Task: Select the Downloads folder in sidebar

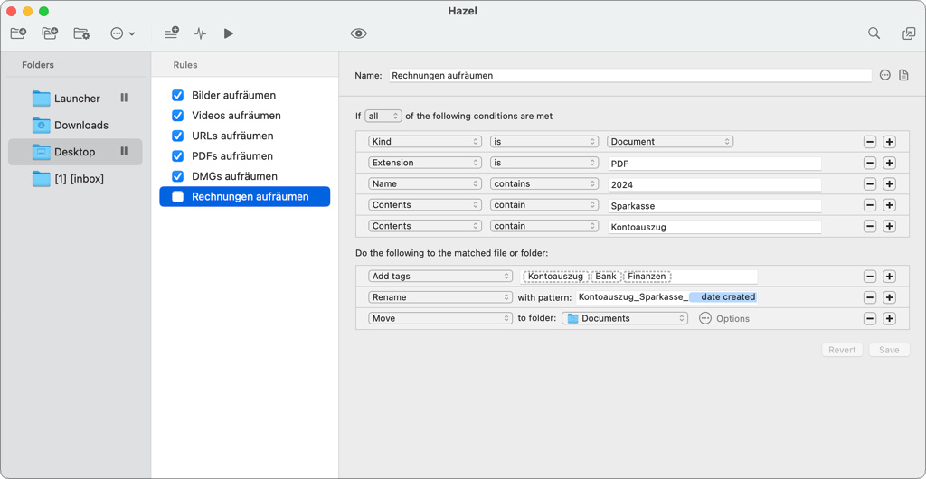Action: click(x=80, y=126)
